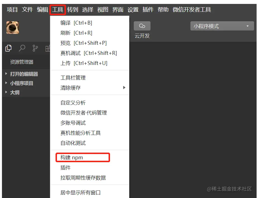Click the user avatar thumbnail

click(x=13, y=27)
